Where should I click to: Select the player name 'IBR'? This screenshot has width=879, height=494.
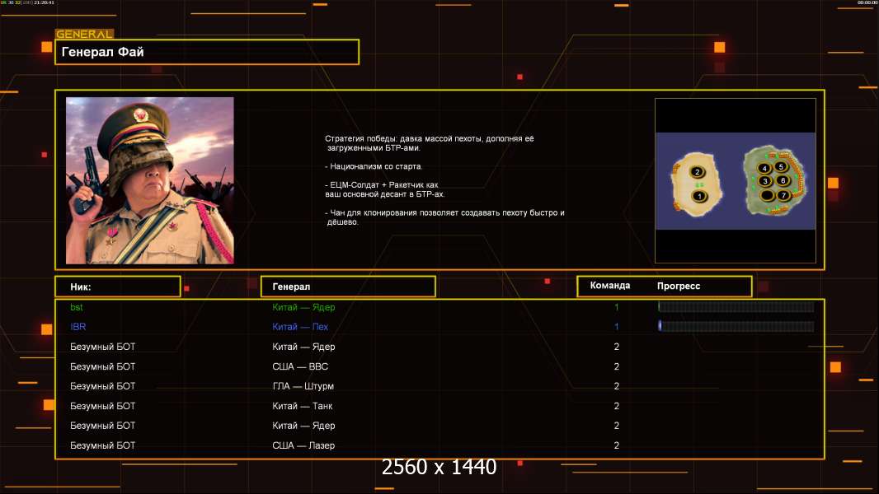click(78, 327)
